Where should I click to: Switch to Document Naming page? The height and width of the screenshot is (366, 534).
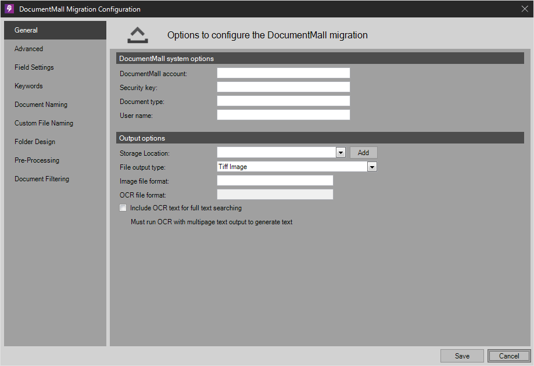pyautogui.click(x=55, y=105)
